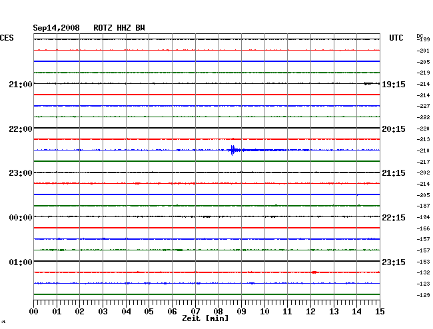This screenshot has height=329, width=433.
Task: Click minute tick label "07"
Action: pyautogui.click(x=195, y=312)
